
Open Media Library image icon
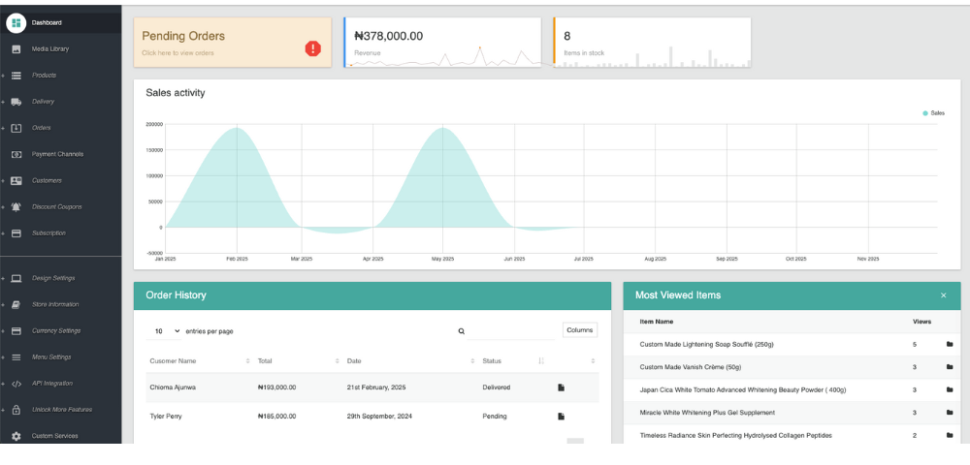[x=16, y=49]
